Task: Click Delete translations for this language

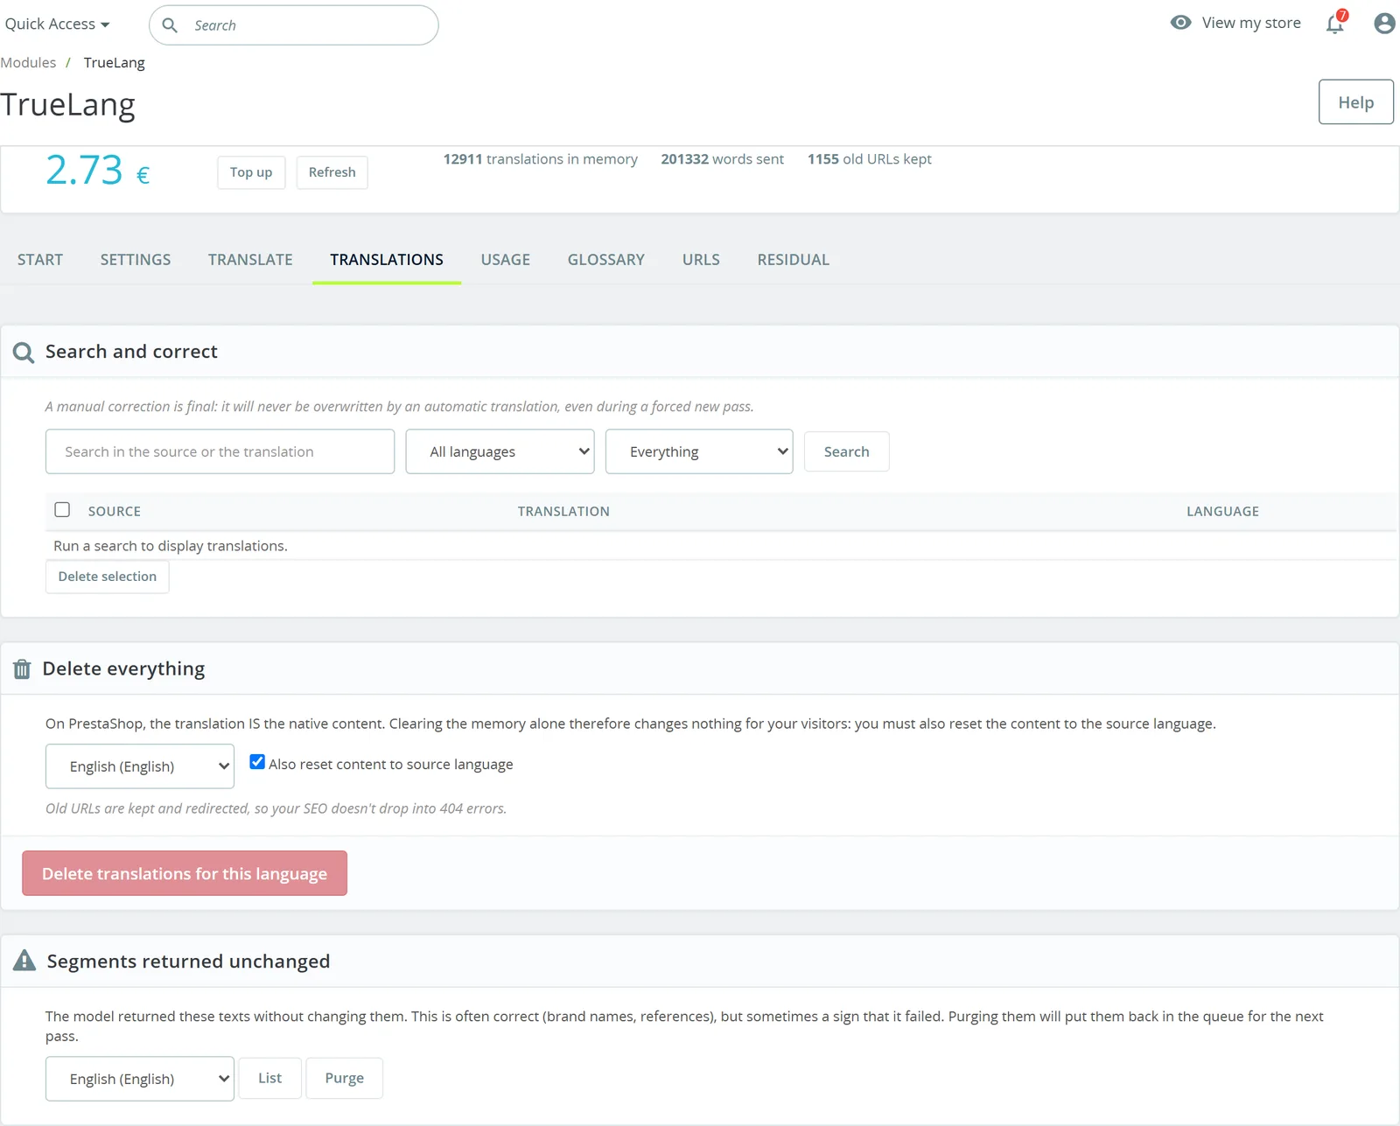Action: pos(185,873)
